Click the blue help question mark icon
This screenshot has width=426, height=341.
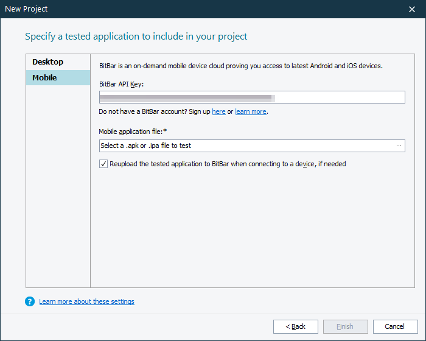coord(30,301)
